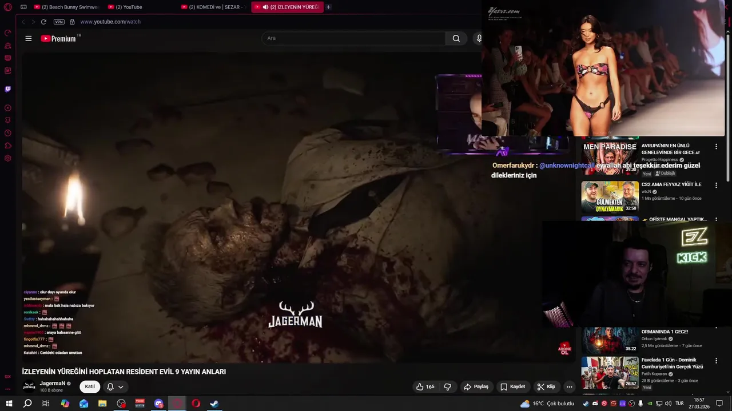The width and height of the screenshot is (732, 411).
Task: Open Discord from taskbar
Action: point(158,404)
